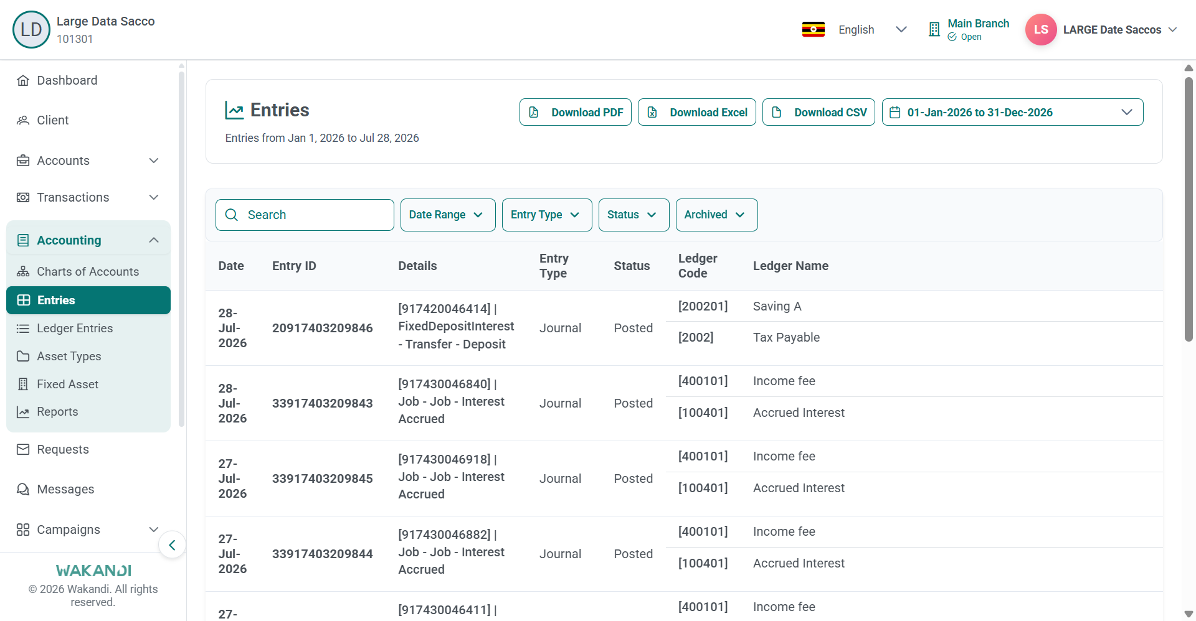Select the Entries menu item
Screen dimensions: 1196x621
(88, 300)
